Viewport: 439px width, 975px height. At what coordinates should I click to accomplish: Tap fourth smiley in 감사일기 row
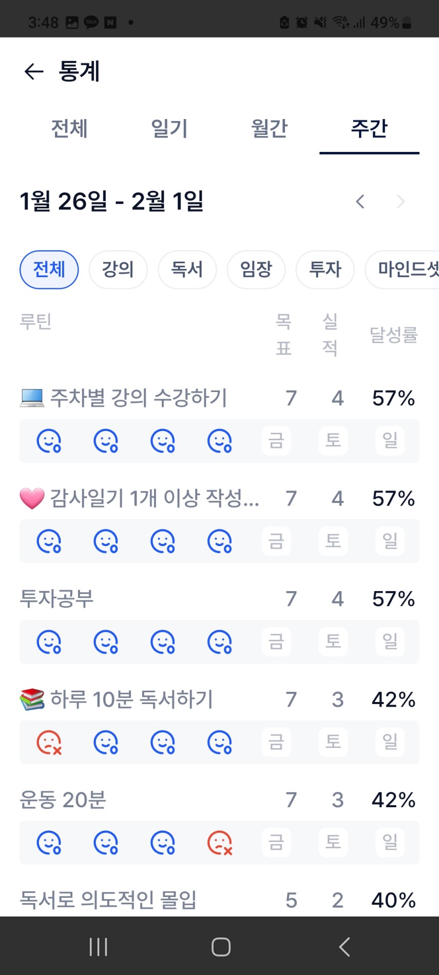[220, 541]
